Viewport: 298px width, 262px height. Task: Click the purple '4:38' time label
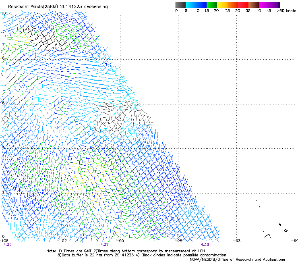tap(205, 245)
